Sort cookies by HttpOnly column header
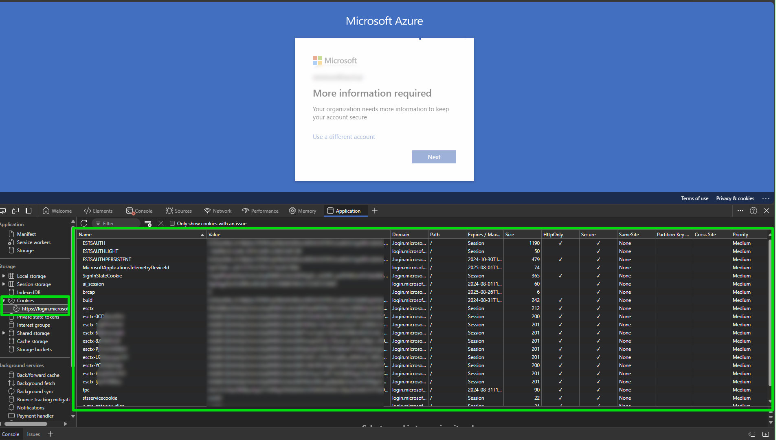The image size is (782, 440). pos(560,235)
